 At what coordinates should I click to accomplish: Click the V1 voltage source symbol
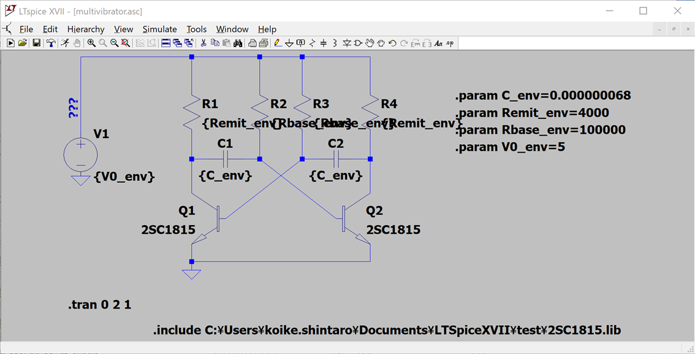pos(81,155)
